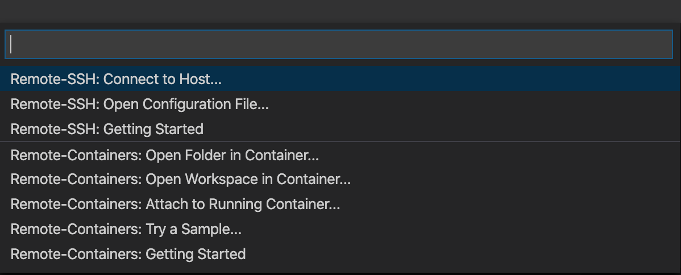
Task: Choose Remote-SSH: Getting Started entry
Action: tap(340, 129)
